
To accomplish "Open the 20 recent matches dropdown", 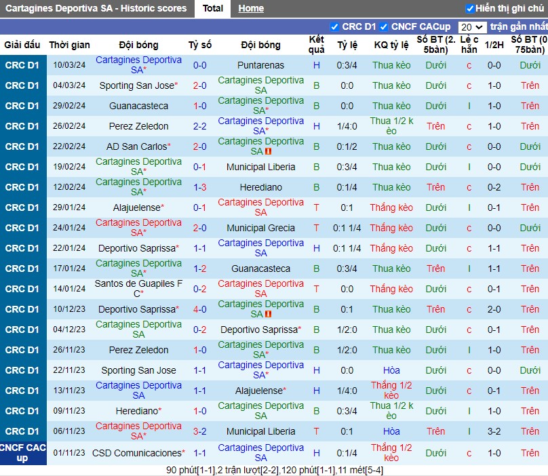I will (x=472, y=27).
